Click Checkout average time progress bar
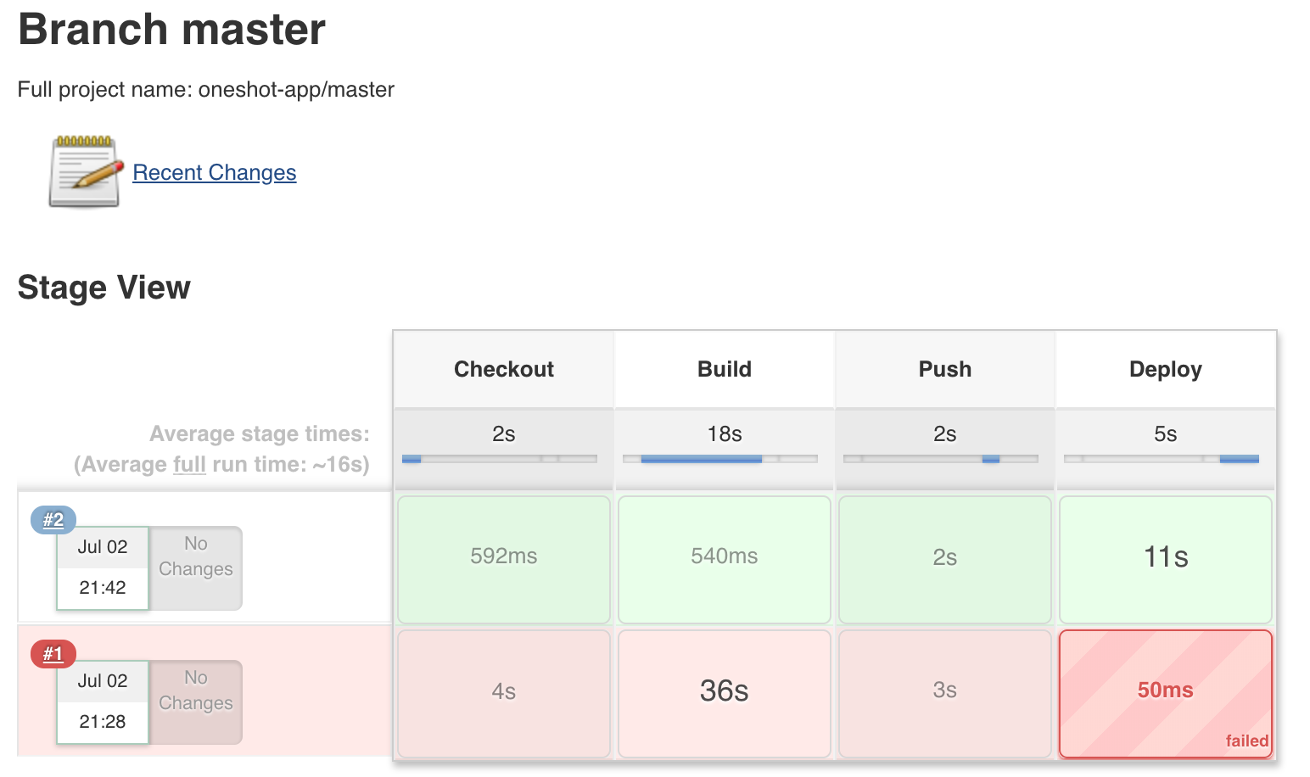Screen dimensions: 1310x777 tap(500, 459)
